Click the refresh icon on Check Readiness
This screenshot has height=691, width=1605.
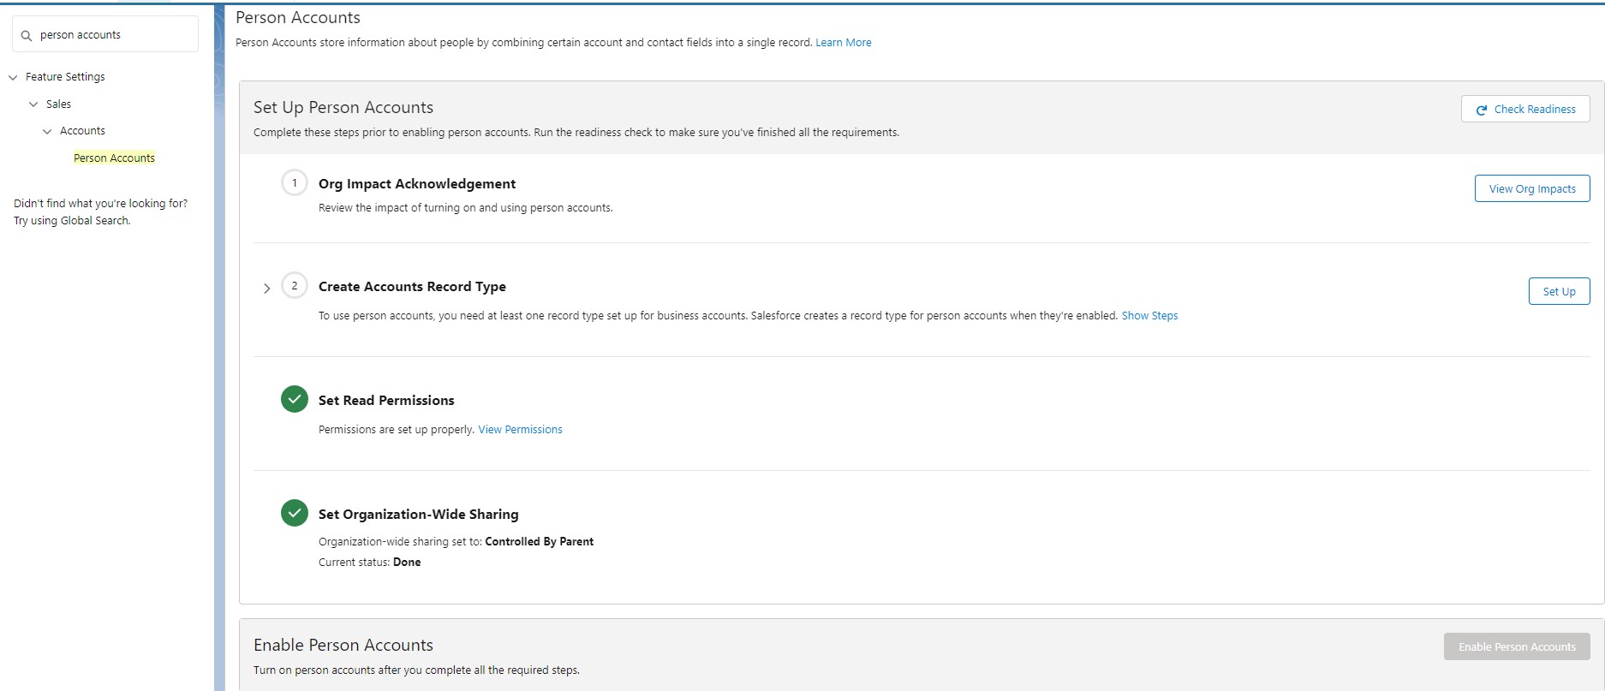(x=1481, y=110)
